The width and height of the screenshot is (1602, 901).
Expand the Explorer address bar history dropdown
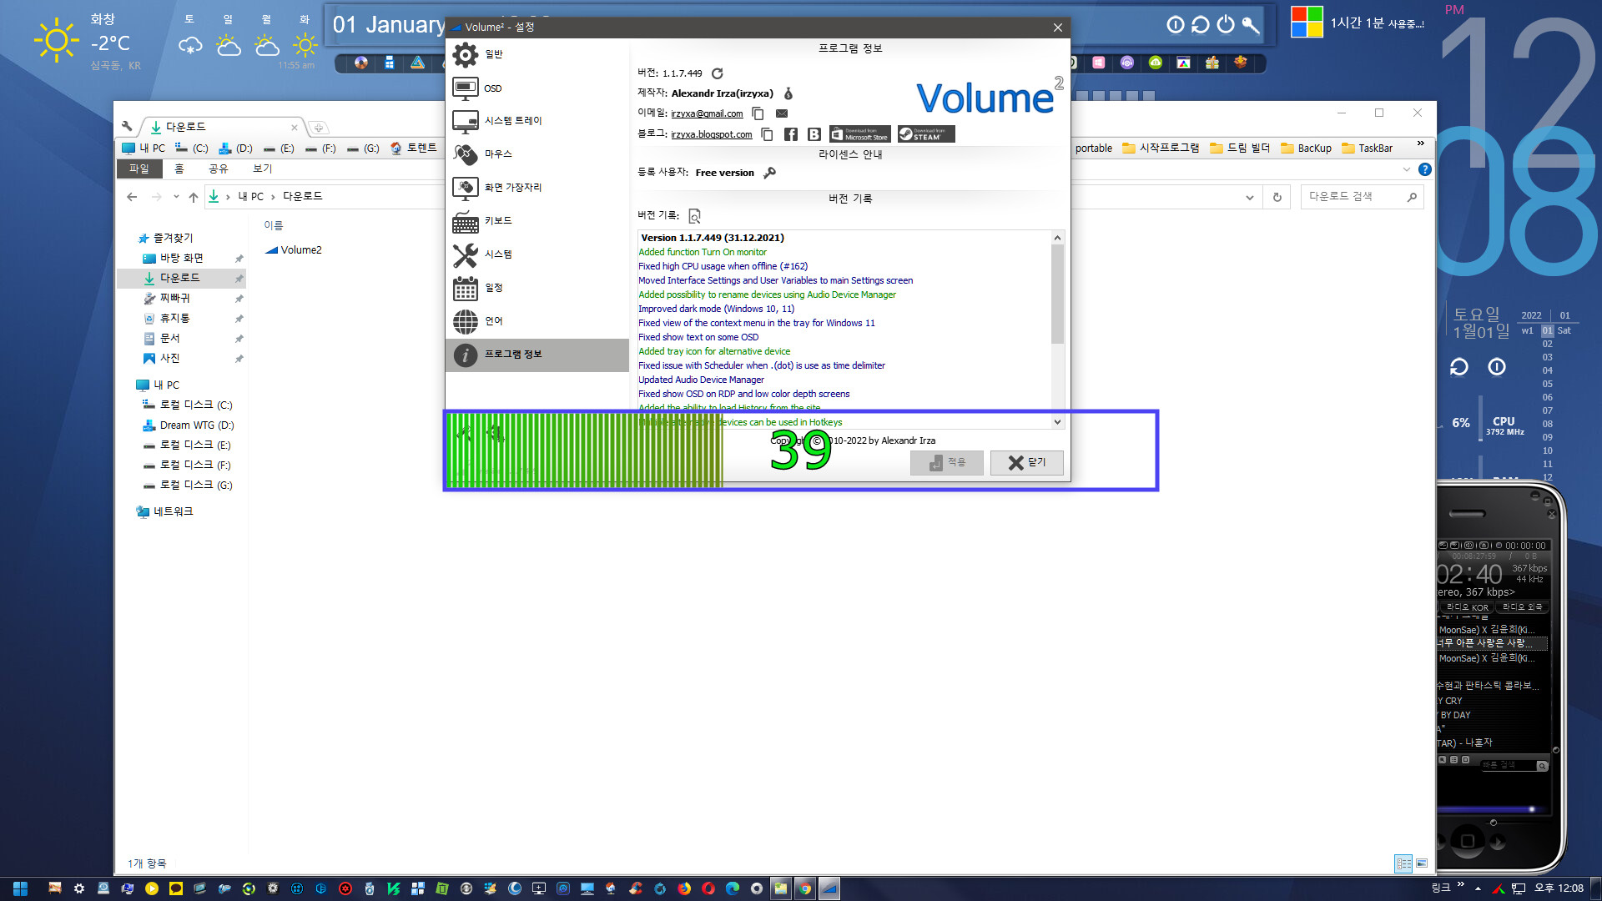(x=1249, y=198)
